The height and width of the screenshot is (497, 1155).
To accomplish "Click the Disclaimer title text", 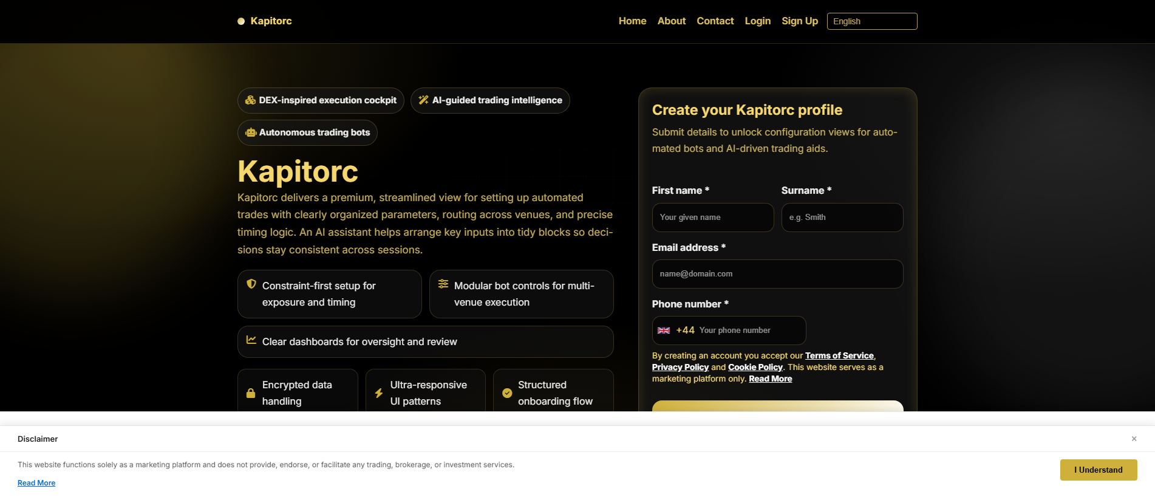I will tap(38, 439).
